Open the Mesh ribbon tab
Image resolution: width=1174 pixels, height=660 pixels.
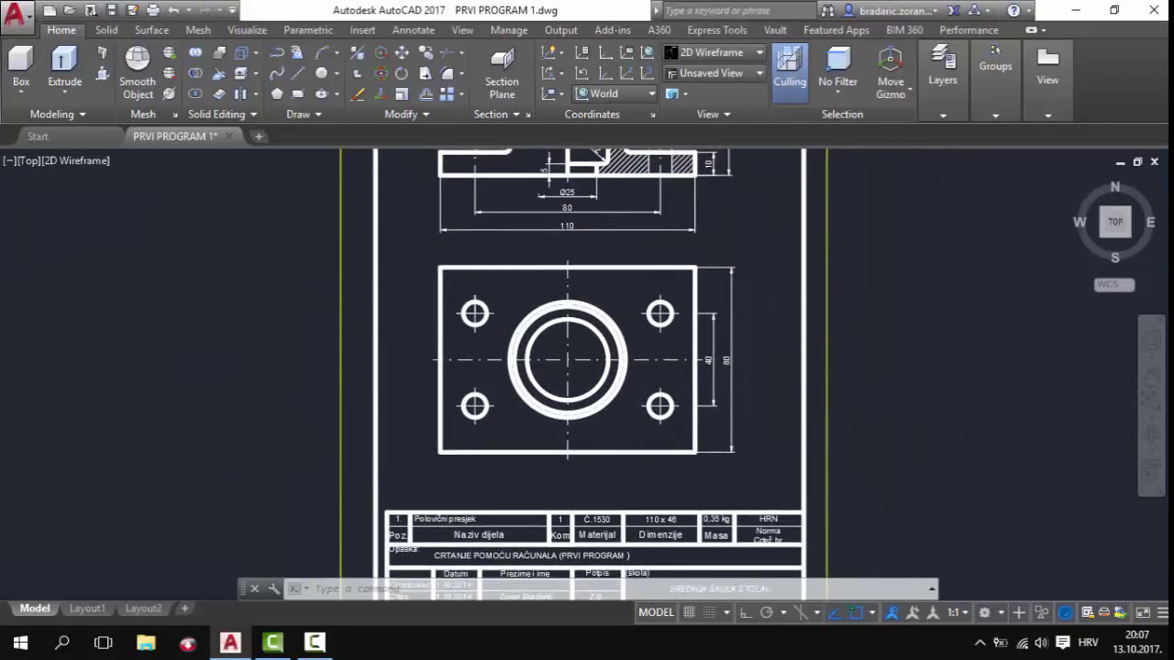[198, 30]
